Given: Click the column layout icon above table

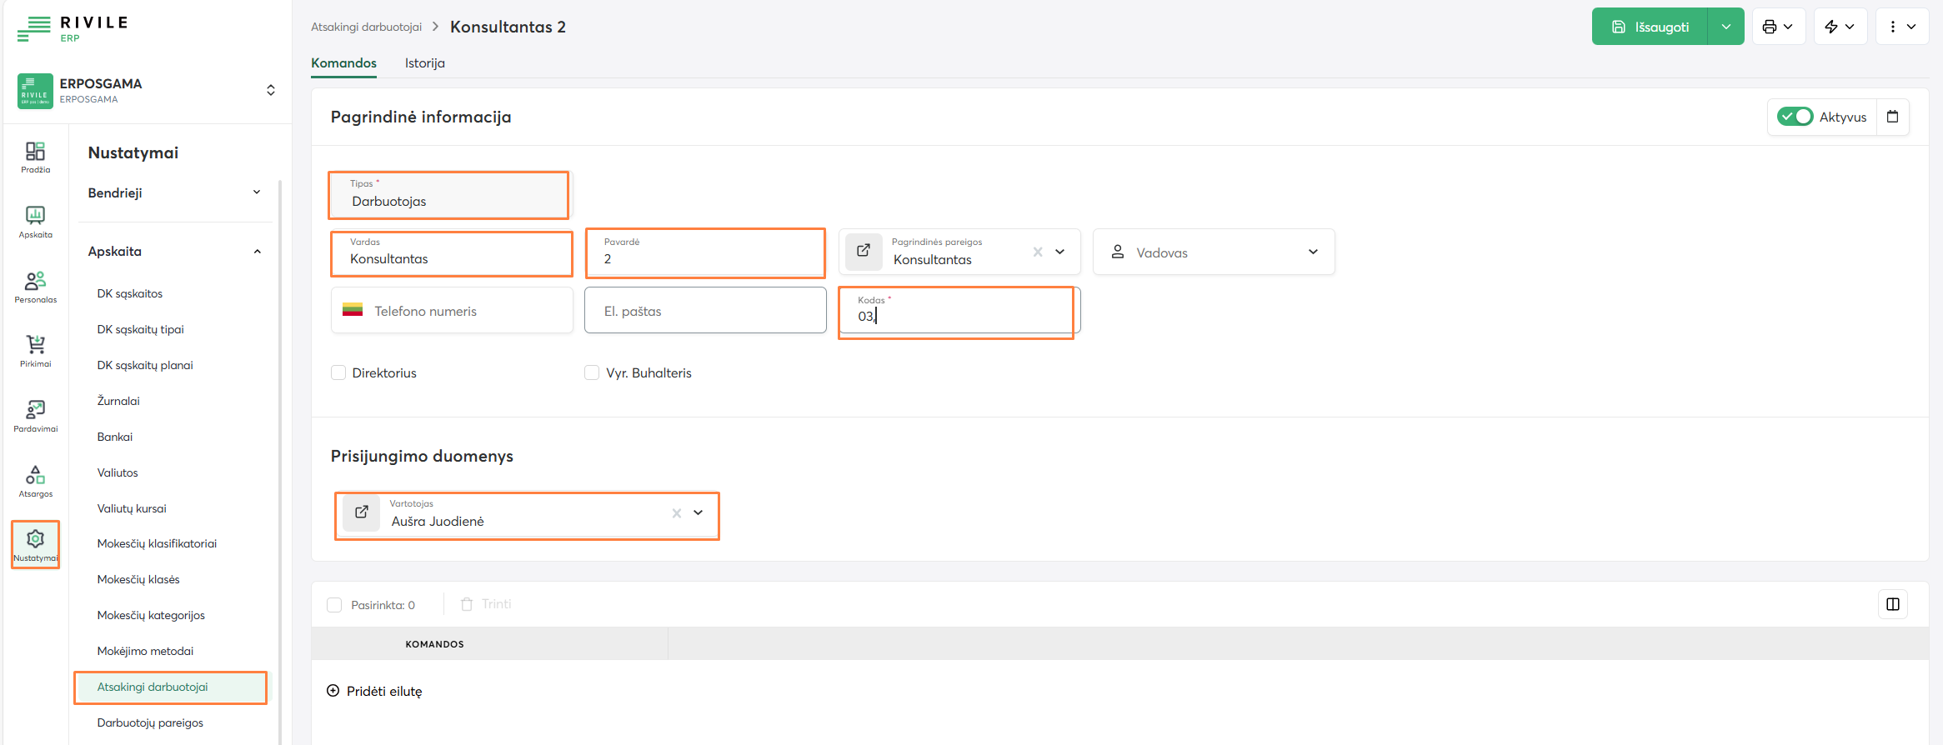Looking at the screenshot, I should (1892, 604).
